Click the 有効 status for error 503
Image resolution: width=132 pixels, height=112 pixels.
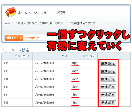tap(75, 103)
